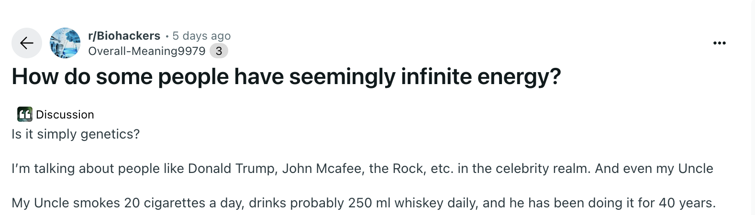Go back using the left arrow button
This screenshot has height=215, width=755.
point(27,43)
